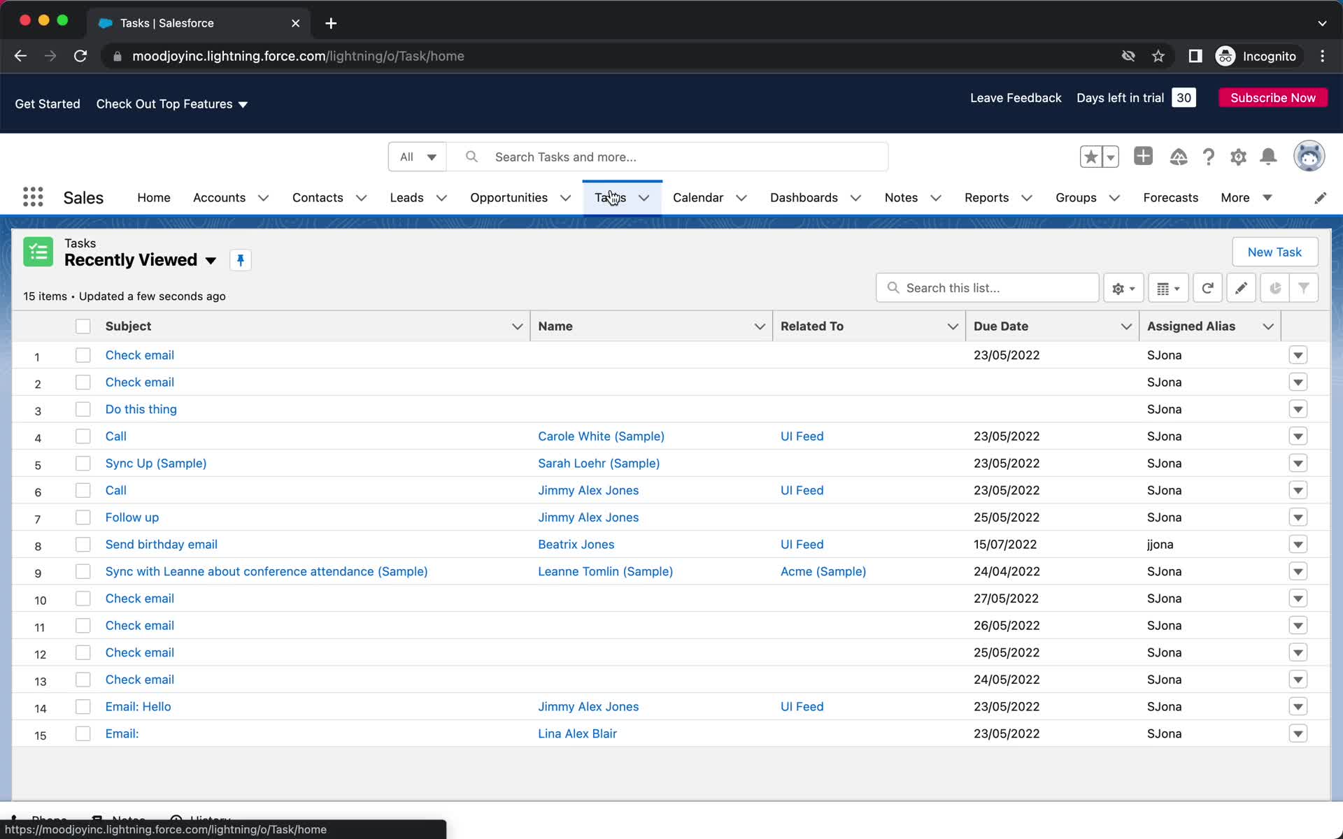Open the Display As table dropdown
The image size is (1343, 839).
1168,288
